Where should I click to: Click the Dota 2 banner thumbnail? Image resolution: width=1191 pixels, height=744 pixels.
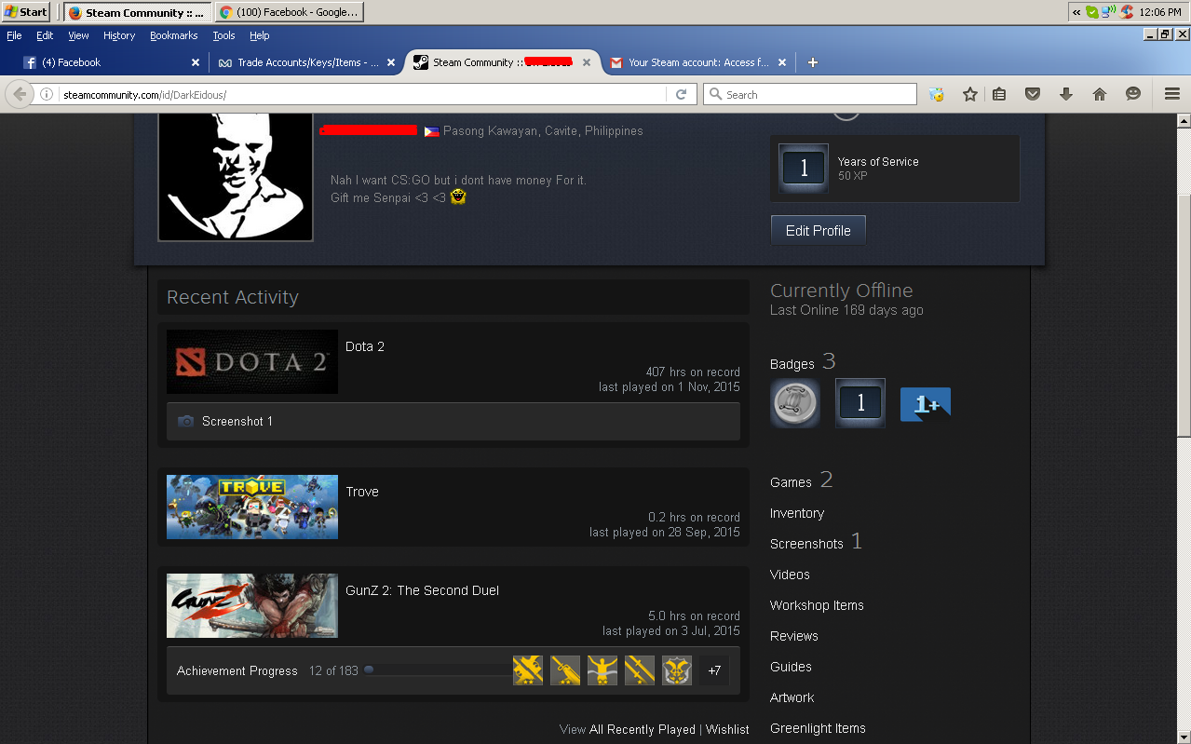click(252, 361)
